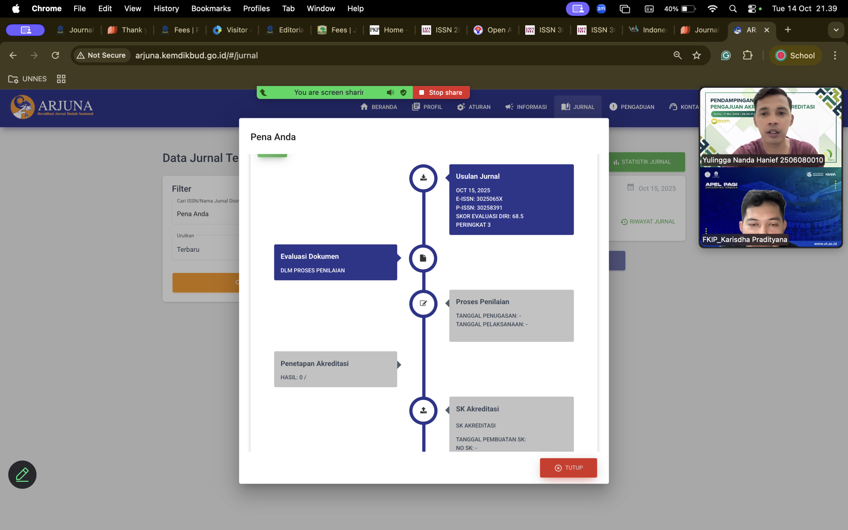Viewport: 848px width, 530px height.
Task: Click the page zoom magnifier in the address bar
Action: pyautogui.click(x=677, y=55)
